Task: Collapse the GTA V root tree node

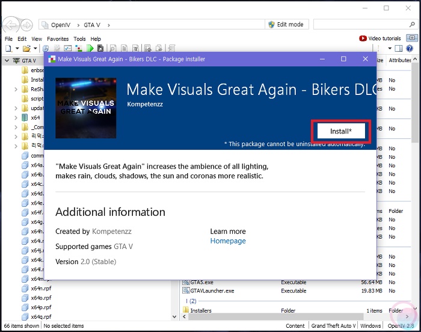Action: click(x=7, y=61)
